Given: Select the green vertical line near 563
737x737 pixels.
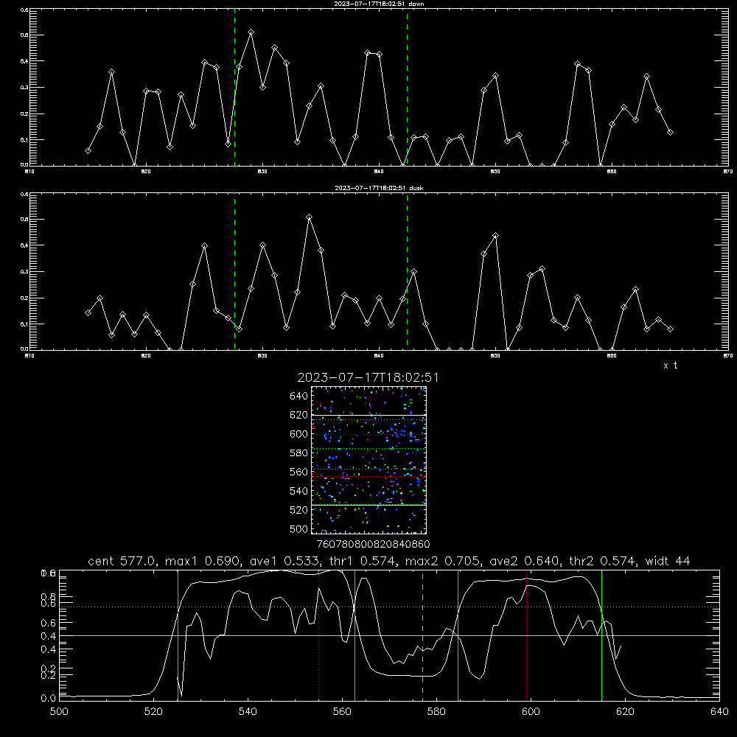Looking at the screenshot, I should pyautogui.click(x=355, y=635).
